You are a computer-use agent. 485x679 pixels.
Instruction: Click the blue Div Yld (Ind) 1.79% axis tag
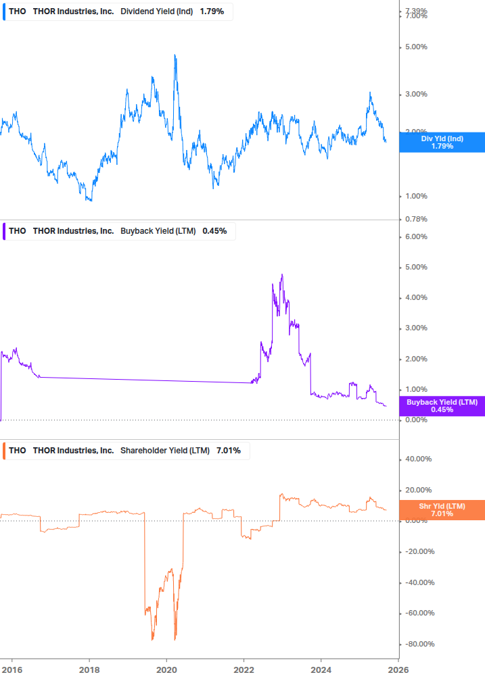click(442, 143)
